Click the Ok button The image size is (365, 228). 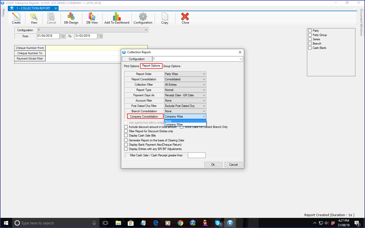(213, 165)
